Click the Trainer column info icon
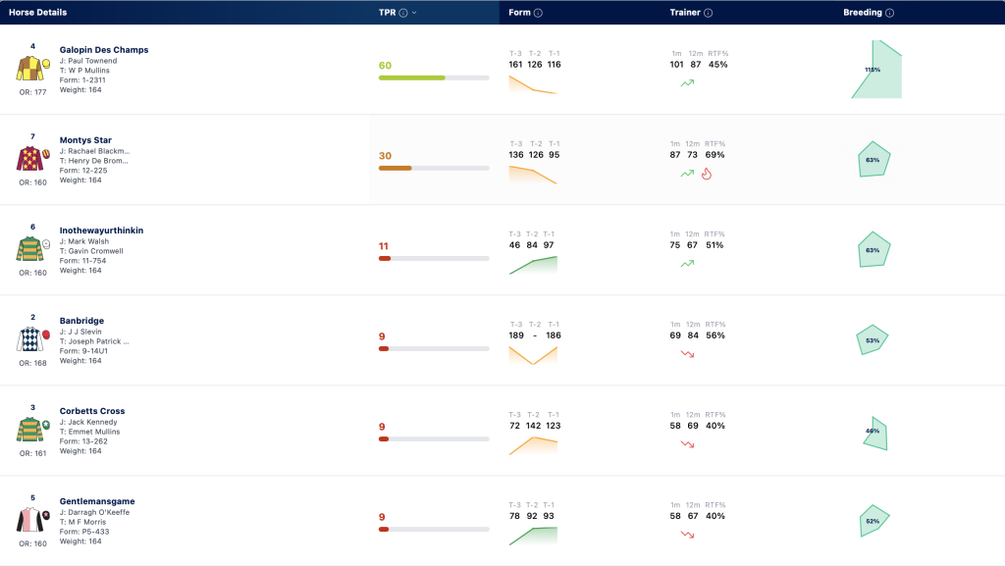This screenshot has height=566, width=1005. [x=709, y=13]
